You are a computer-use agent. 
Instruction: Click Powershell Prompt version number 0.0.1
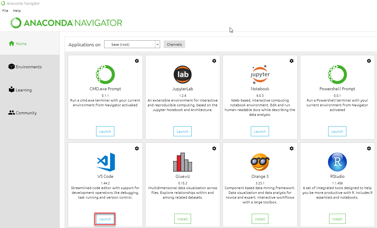coord(337,96)
